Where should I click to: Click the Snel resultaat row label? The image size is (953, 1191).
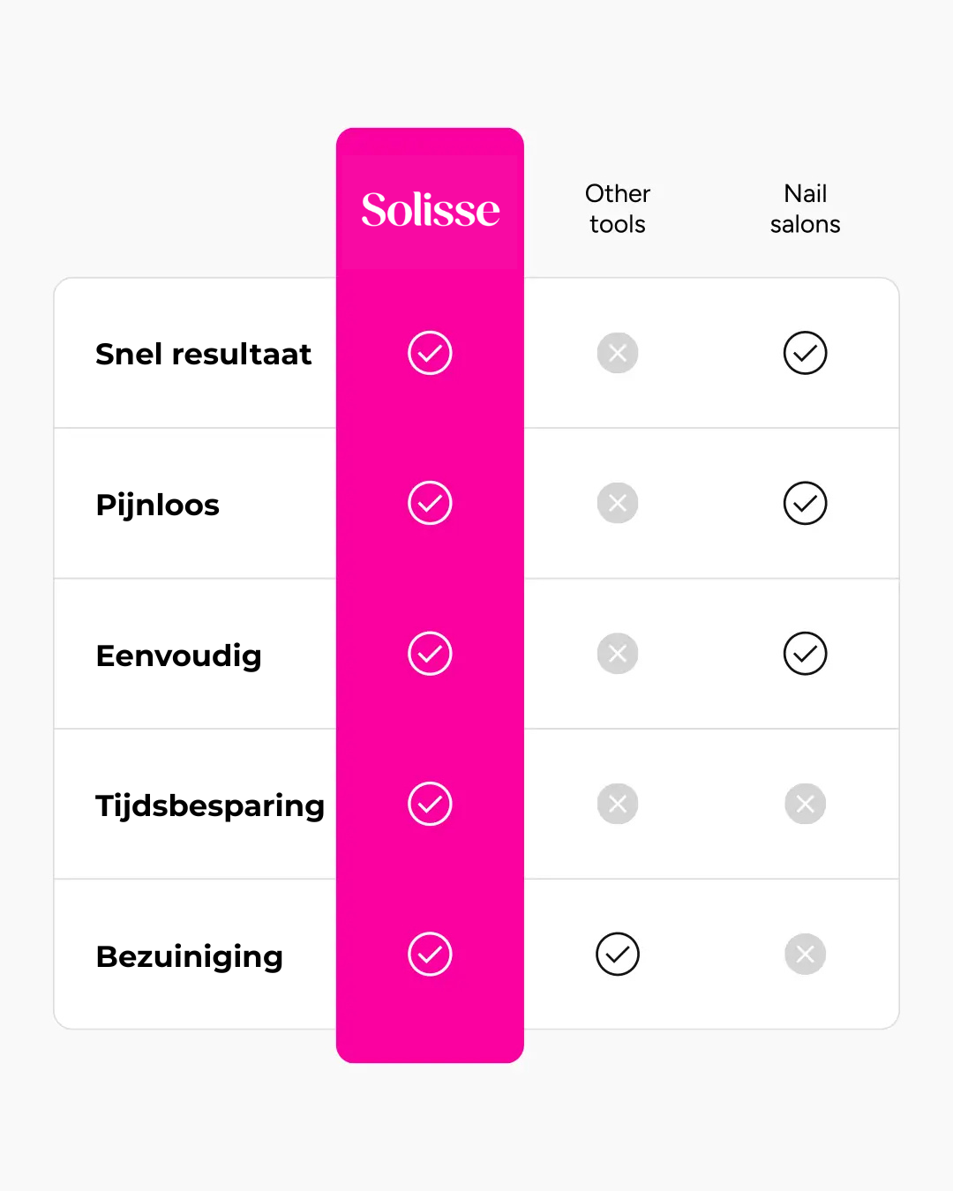[203, 354]
